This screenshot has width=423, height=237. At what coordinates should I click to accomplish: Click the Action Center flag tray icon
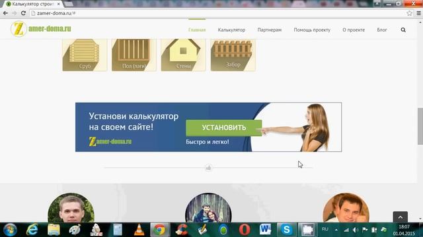click(365, 230)
